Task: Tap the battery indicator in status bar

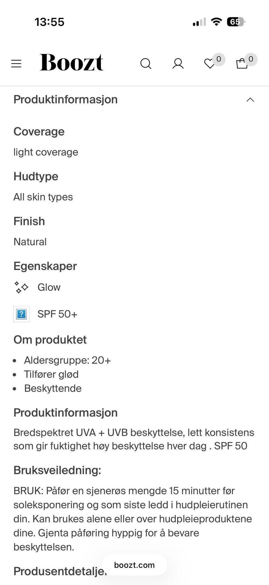Action: (236, 22)
